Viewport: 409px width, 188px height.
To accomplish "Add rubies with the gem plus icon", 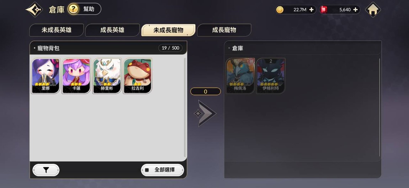I will click(355, 10).
